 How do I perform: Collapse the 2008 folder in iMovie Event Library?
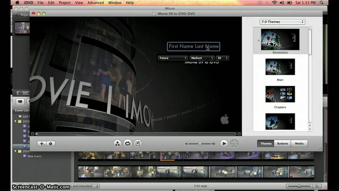[x=15, y=151]
